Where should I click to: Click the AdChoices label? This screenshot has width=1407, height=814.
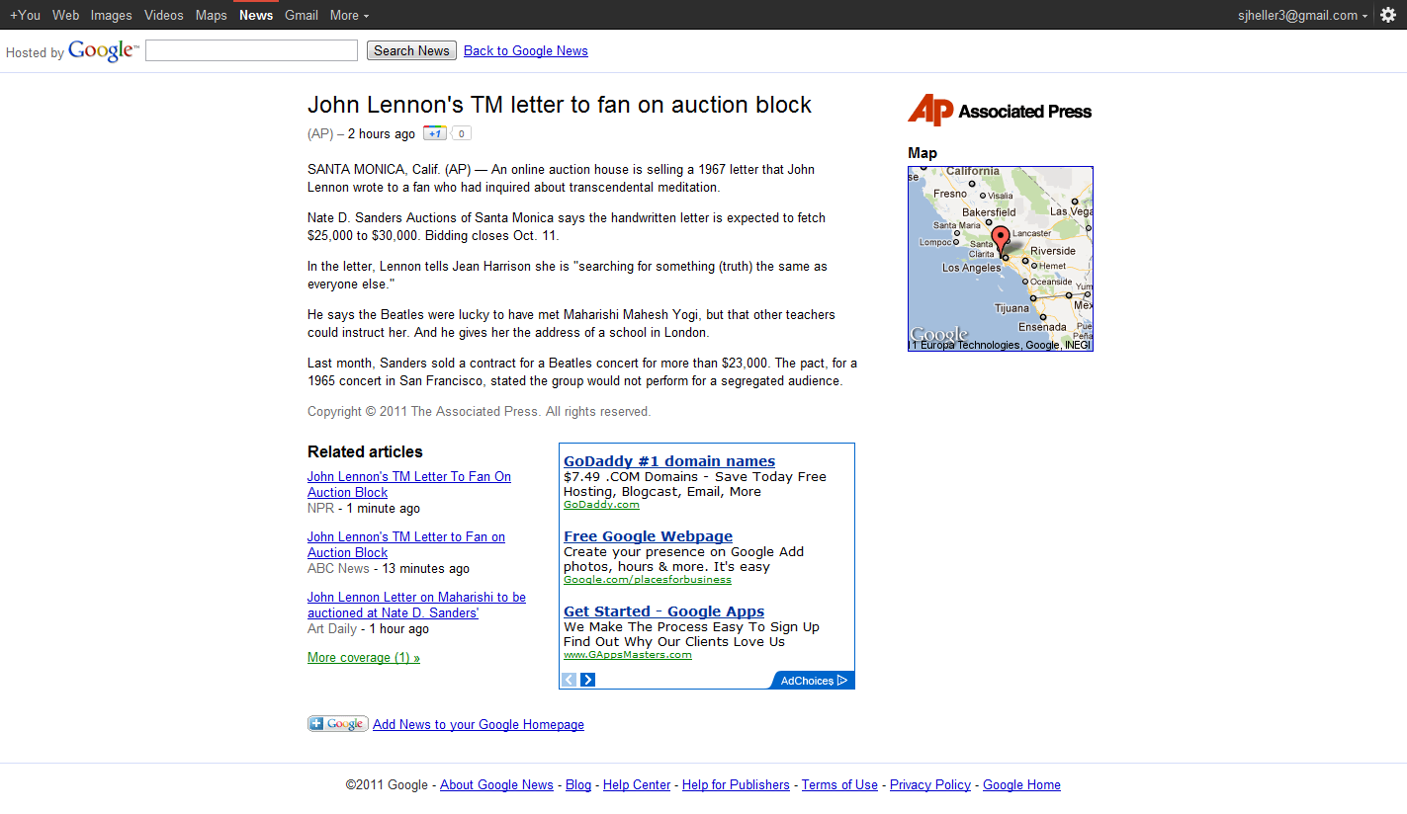[808, 681]
